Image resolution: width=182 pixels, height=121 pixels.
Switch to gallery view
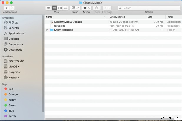click(x=65, y=8)
